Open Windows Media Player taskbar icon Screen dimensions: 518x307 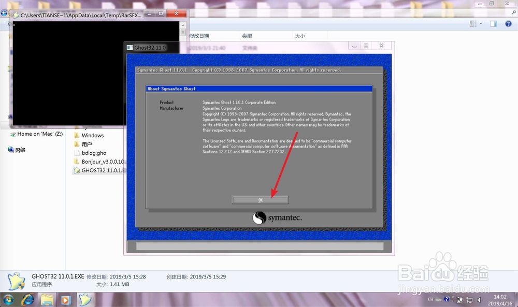pos(65,300)
